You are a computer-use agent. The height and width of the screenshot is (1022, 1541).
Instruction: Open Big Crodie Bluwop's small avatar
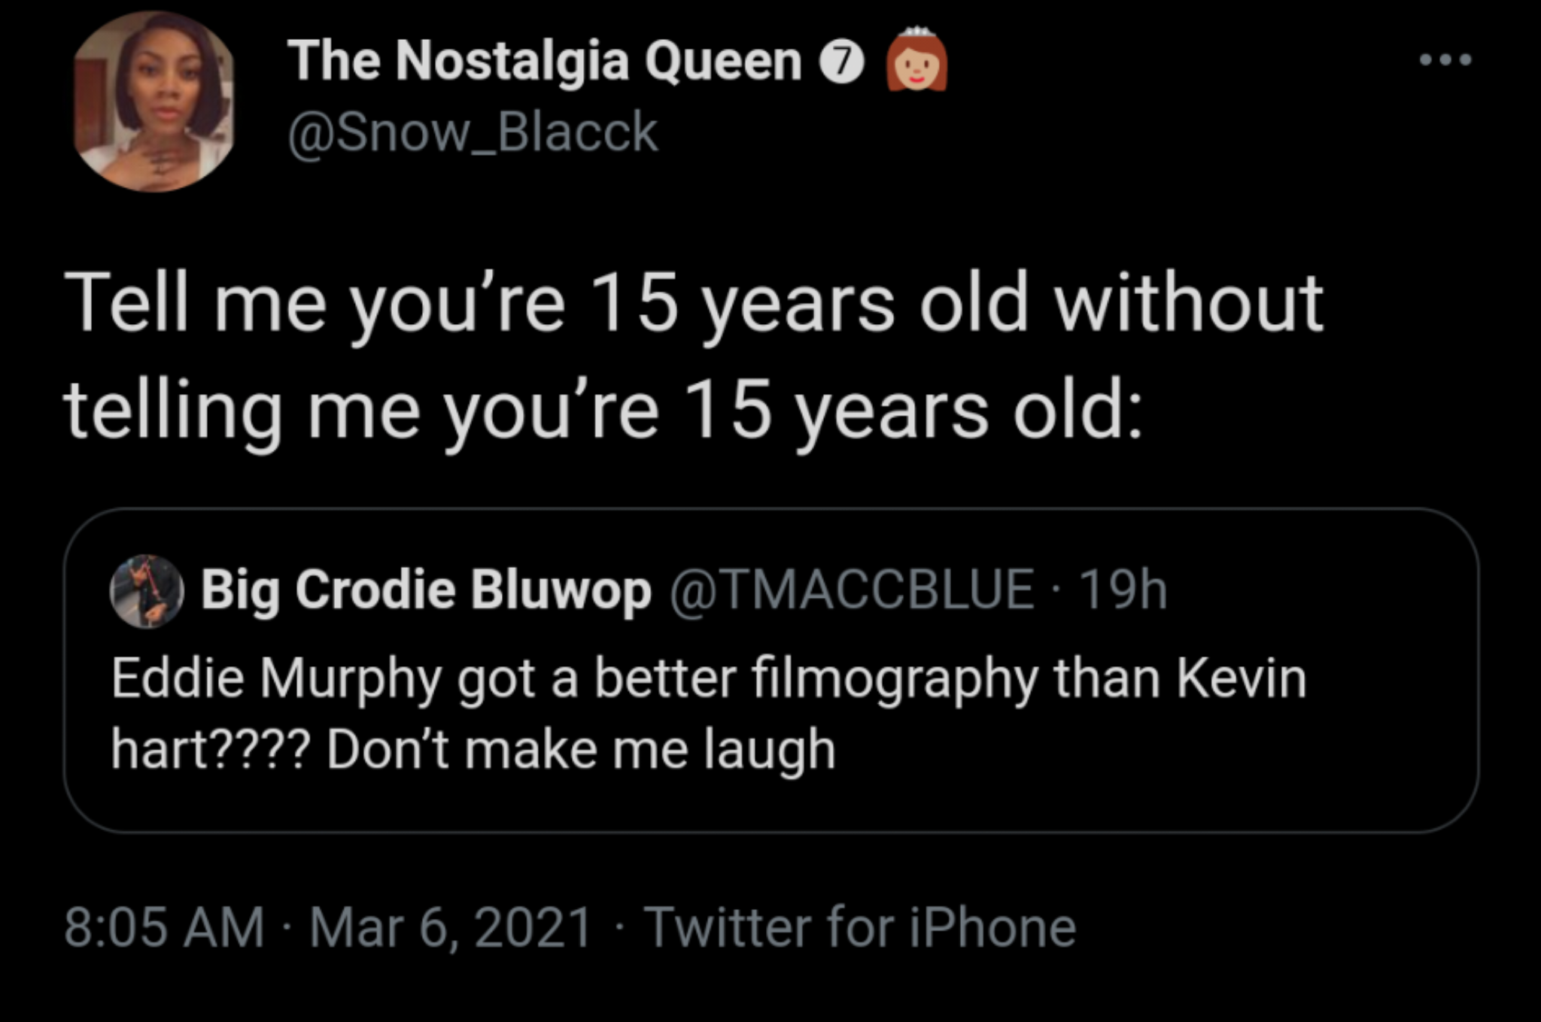[x=147, y=591]
